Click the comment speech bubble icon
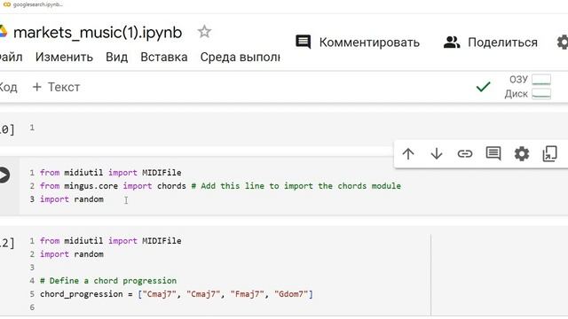This screenshot has height=319, width=568. point(303,42)
